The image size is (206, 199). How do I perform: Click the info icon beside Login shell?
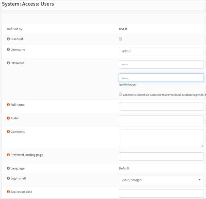point(8,178)
